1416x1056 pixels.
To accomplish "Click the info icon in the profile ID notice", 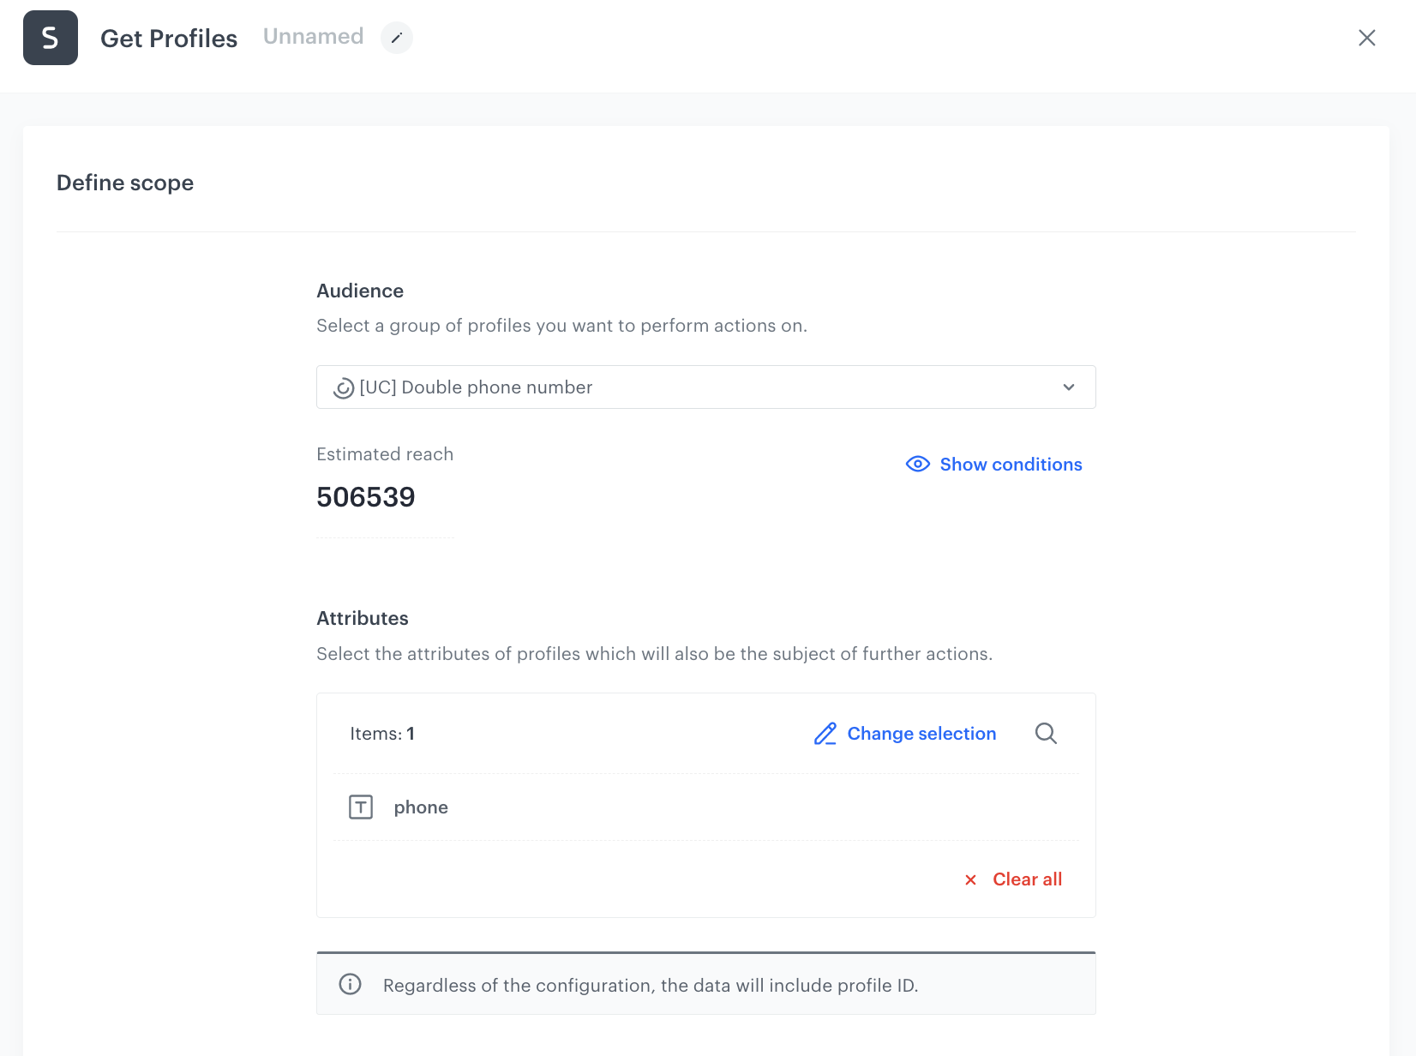I will point(350,985).
